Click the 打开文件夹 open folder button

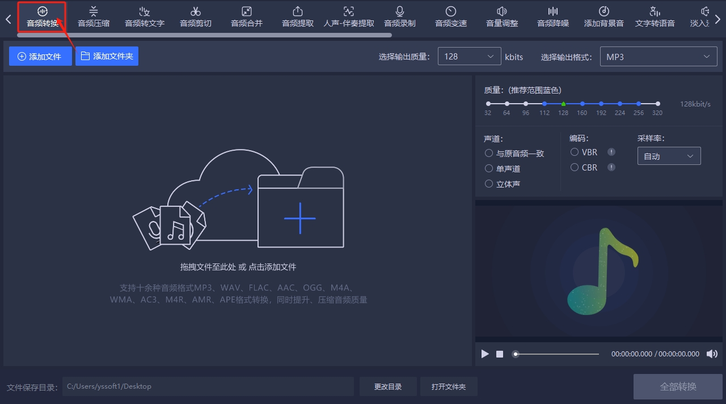pos(449,386)
